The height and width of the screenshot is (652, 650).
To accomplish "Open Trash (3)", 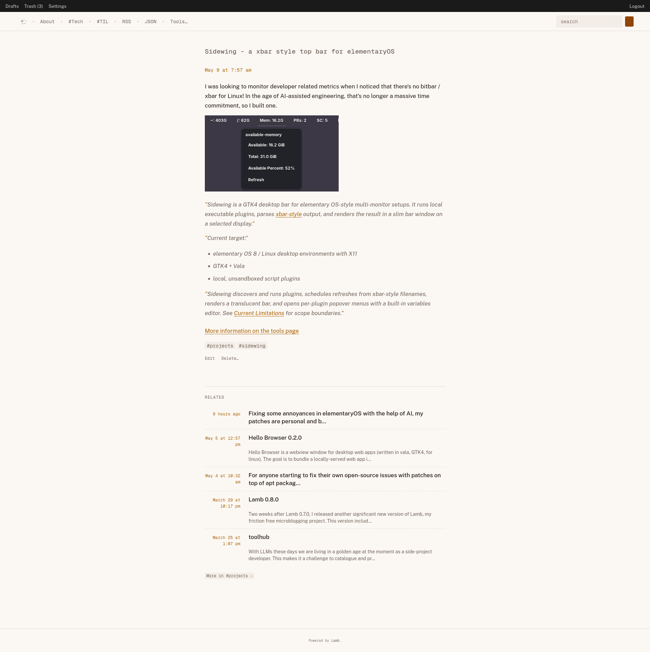I will point(33,6).
